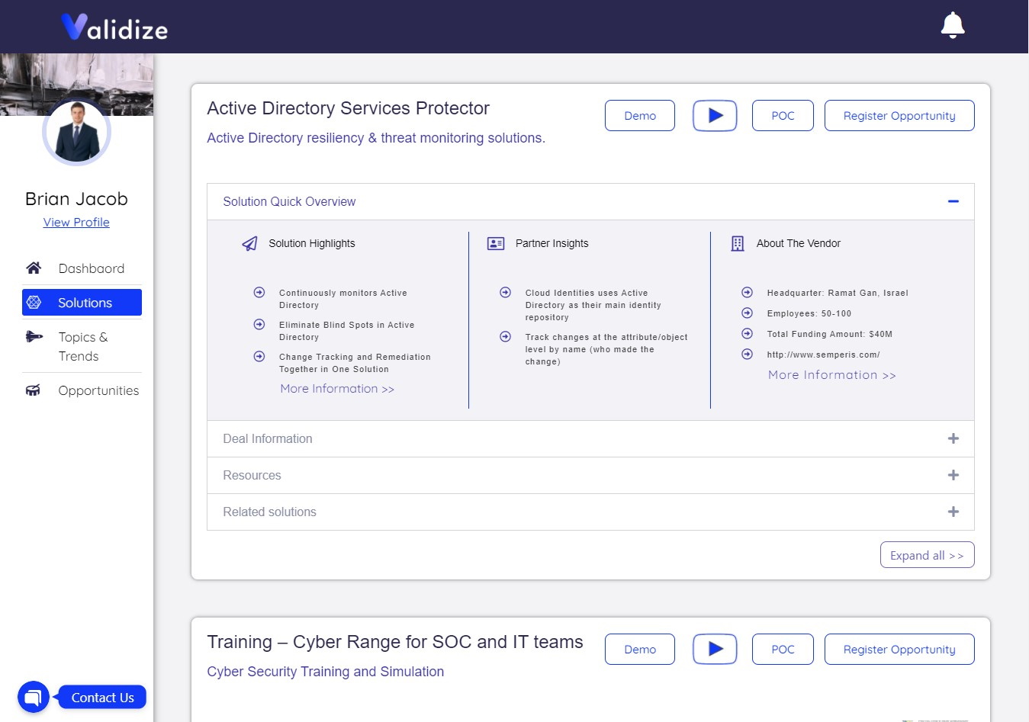Click POC for Active Directory Services Protector
Viewport: 1029px width, 722px height.
[783, 116]
